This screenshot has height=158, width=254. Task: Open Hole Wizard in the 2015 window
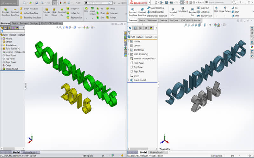click(x=54, y=12)
